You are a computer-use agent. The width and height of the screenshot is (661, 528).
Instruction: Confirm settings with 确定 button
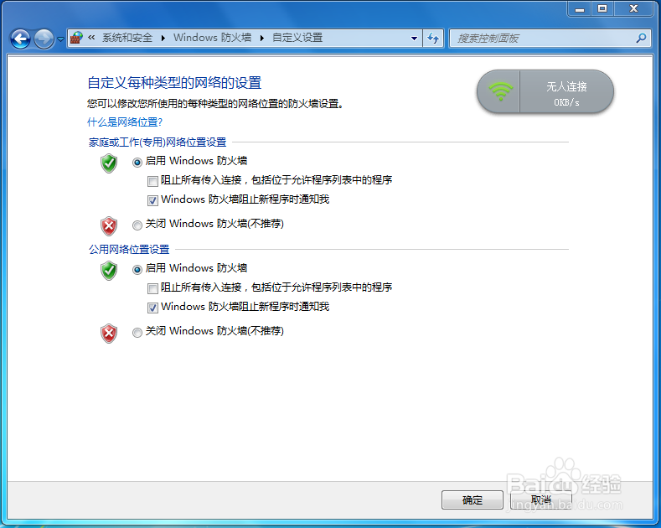[x=473, y=500]
